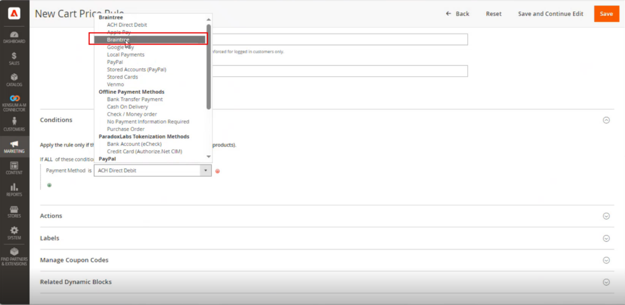Click the Back arrow button
The height and width of the screenshot is (305, 625).
[457, 13]
